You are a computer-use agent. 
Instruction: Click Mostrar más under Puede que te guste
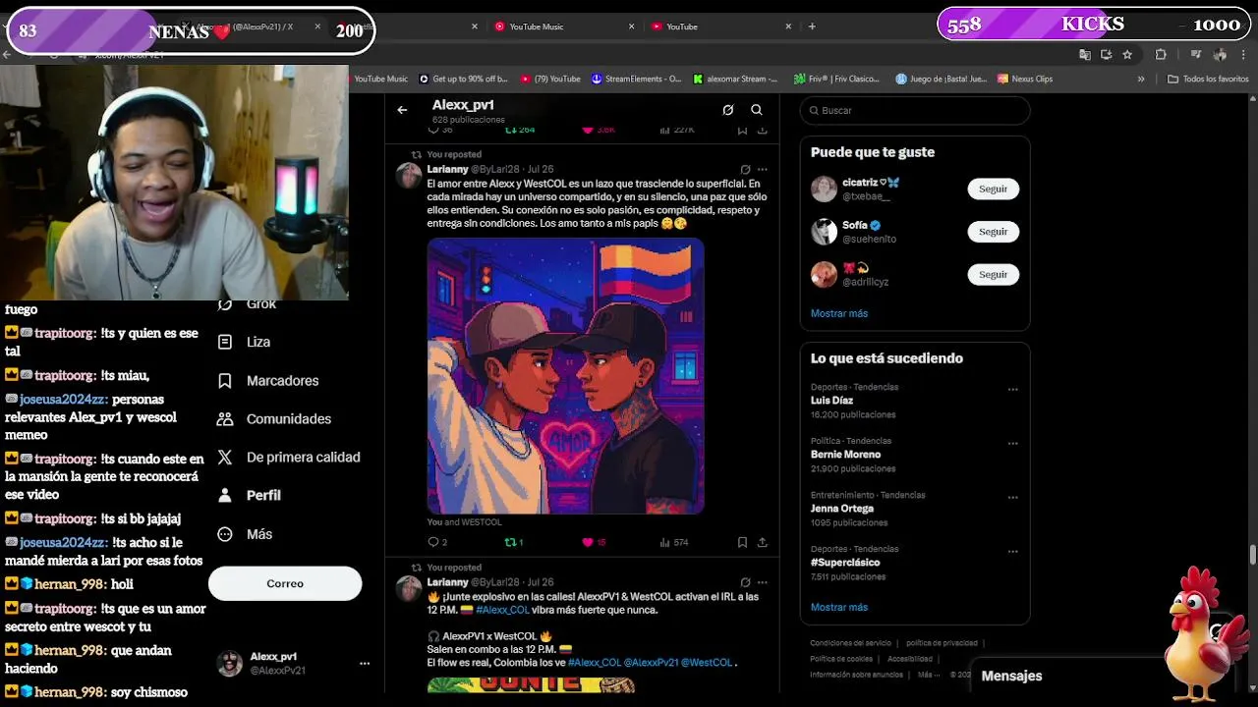[839, 313]
